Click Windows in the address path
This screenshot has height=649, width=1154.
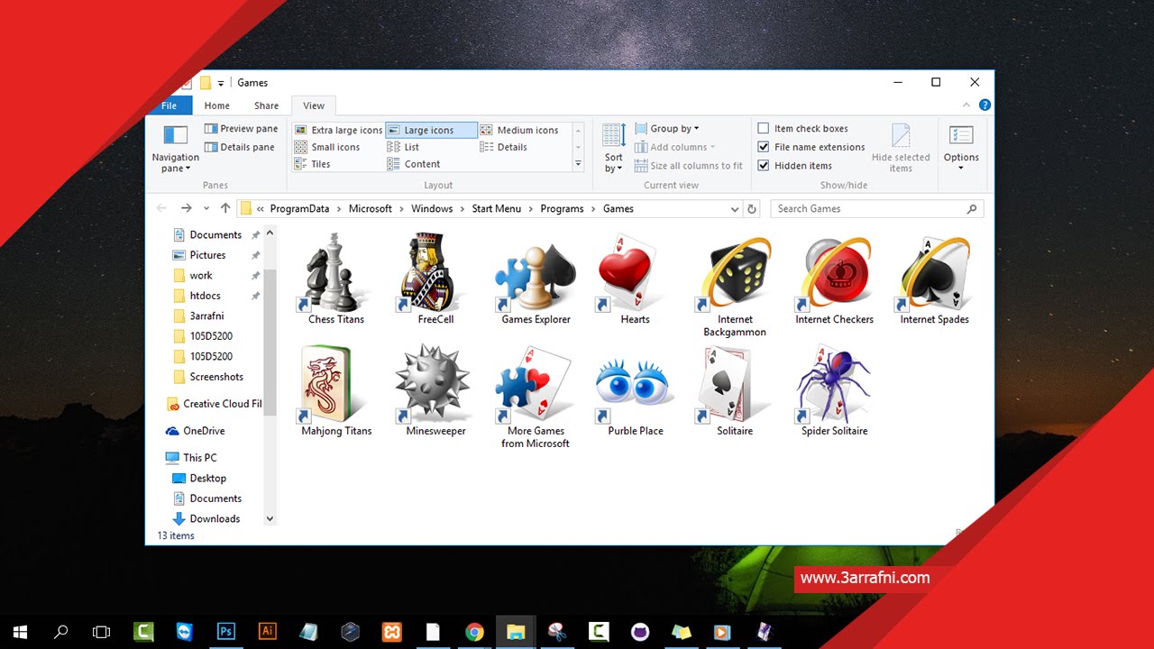[x=432, y=208]
